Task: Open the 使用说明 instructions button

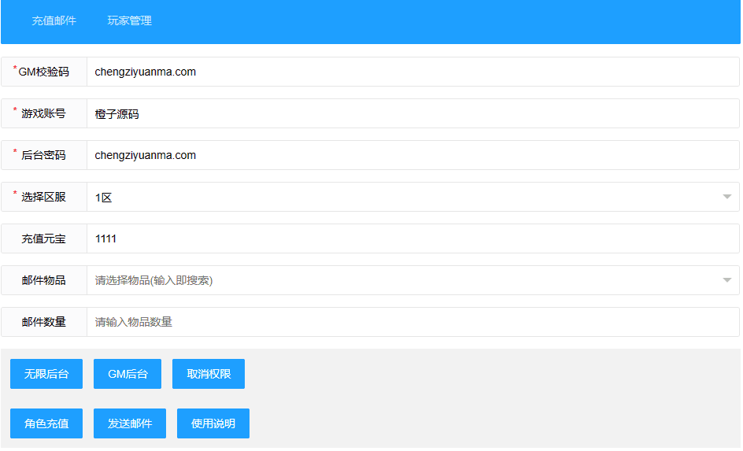Action: point(213,423)
